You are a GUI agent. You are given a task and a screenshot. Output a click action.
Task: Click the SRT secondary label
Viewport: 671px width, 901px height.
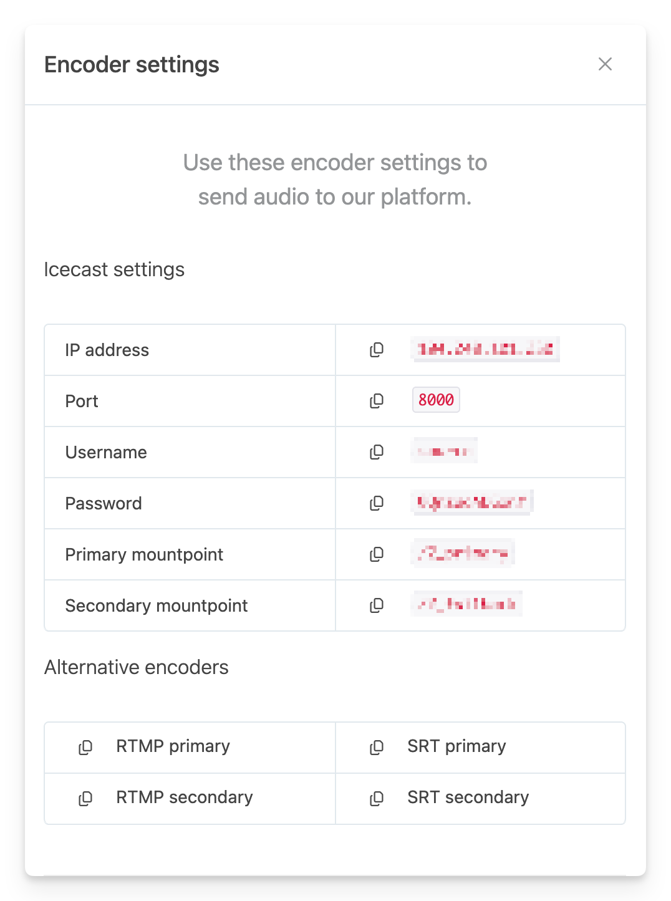(x=468, y=797)
